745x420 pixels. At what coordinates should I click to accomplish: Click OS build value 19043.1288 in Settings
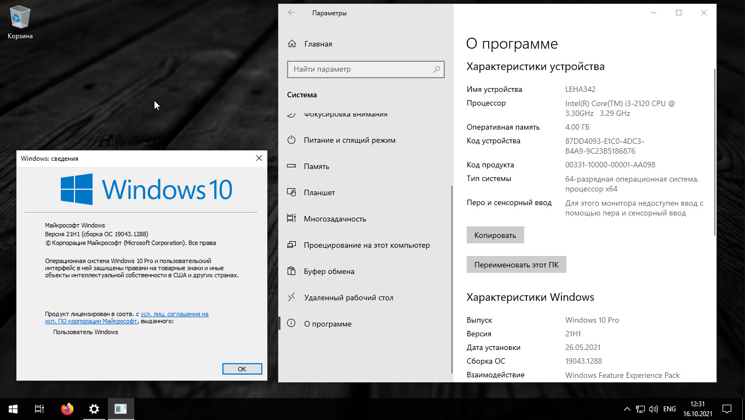coord(583,361)
